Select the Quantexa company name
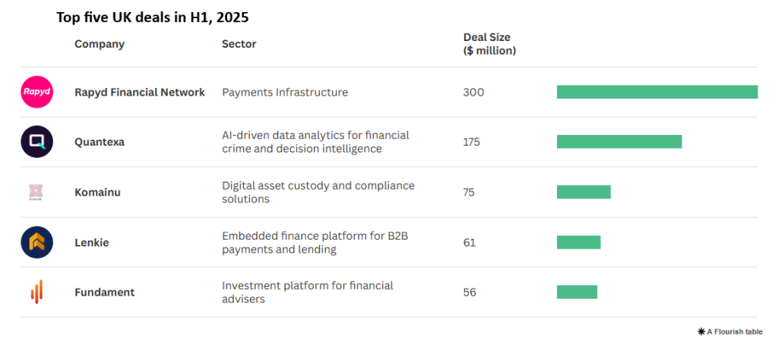778x345 pixels. click(100, 142)
